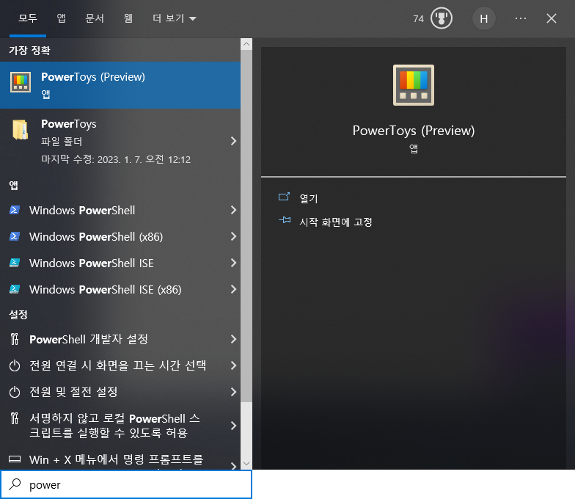This screenshot has height=499, width=575.
Task: Click tools icon beside 서명하지 않고 로컬 PowerShell
Action: pyautogui.click(x=15, y=418)
